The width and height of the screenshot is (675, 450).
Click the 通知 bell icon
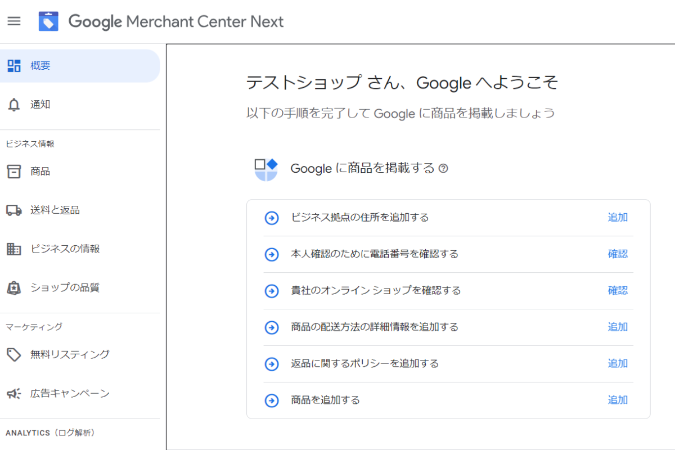pyautogui.click(x=14, y=105)
